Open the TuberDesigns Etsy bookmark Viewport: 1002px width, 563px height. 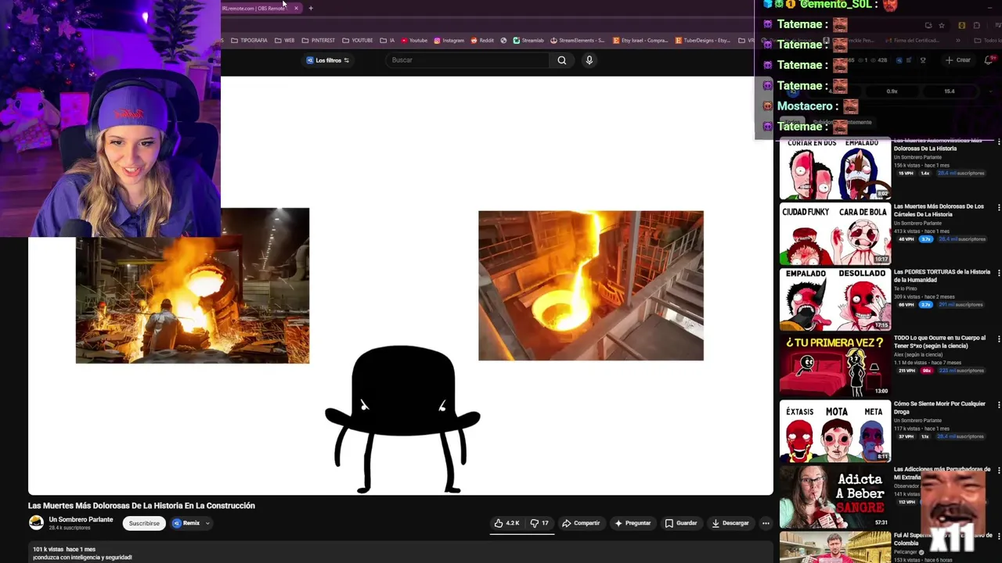pyautogui.click(x=702, y=40)
